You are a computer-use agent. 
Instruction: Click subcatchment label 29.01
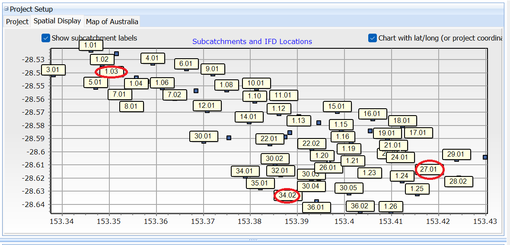(456, 154)
